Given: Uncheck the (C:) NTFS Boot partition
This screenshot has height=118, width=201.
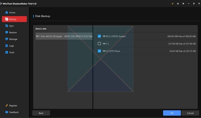Looking at the screenshot, I should pyautogui.click(x=99, y=51).
